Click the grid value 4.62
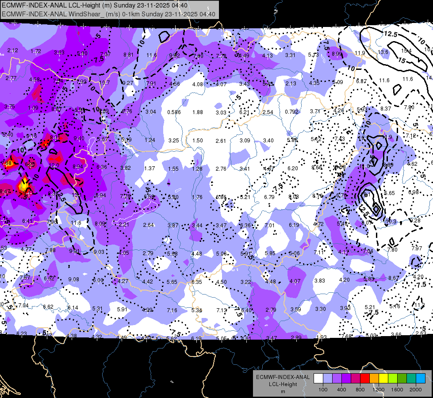This screenshot has height=398, width=433. pyautogui.click(x=412, y=164)
